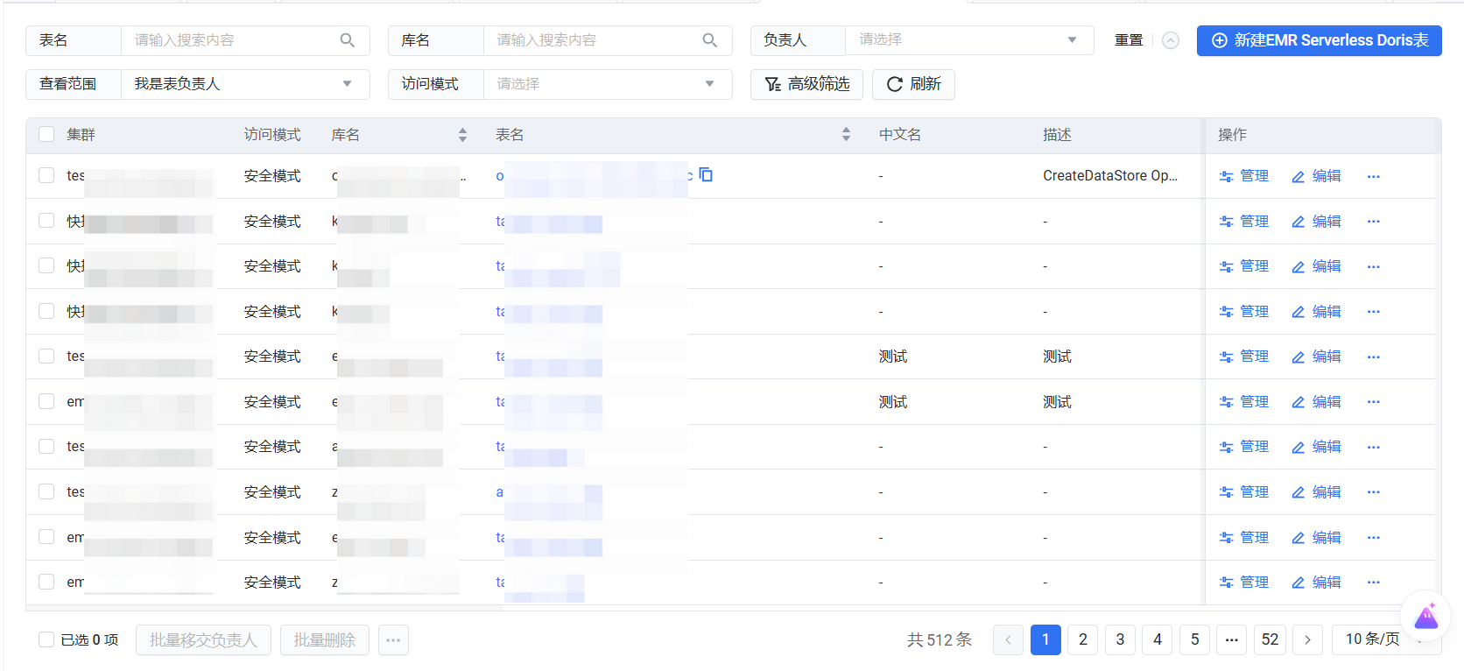Click the search icon in the 库名 field
The height and width of the screenshot is (671, 1464).
(x=710, y=40)
